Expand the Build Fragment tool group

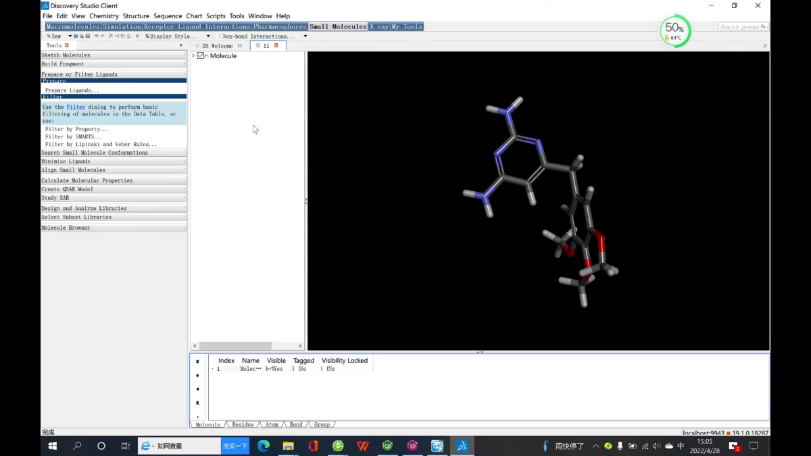coord(114,64)
